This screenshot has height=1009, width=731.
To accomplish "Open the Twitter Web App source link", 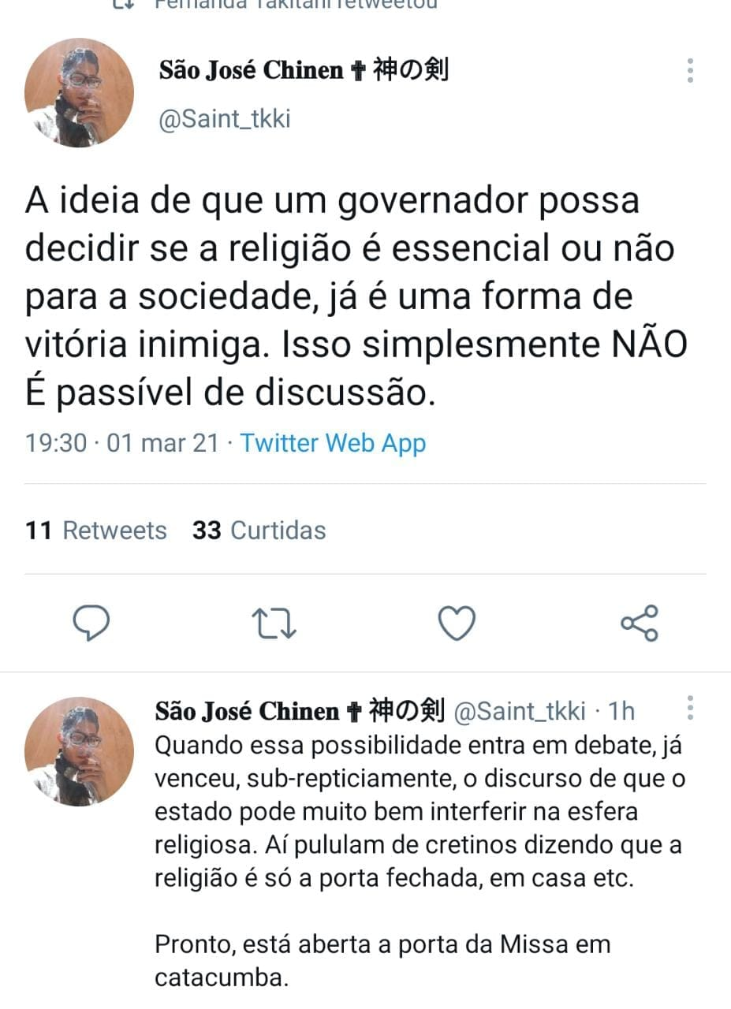I will 333,443.
